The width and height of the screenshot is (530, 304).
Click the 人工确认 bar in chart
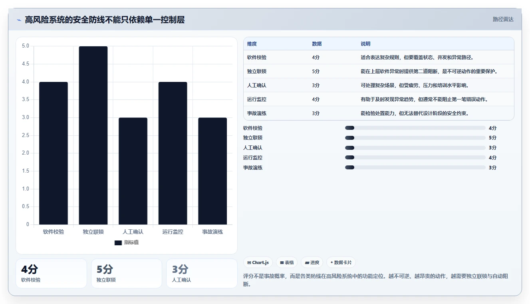coord(133,171)
